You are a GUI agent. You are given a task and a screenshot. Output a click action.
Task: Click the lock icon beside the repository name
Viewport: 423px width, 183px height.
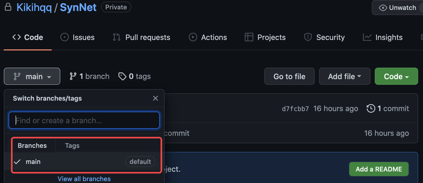coord(8,7)
